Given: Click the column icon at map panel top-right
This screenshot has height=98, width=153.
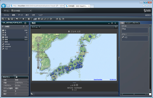Looking at the screenshot, I should pyautogui.click(x=116, y=27).
